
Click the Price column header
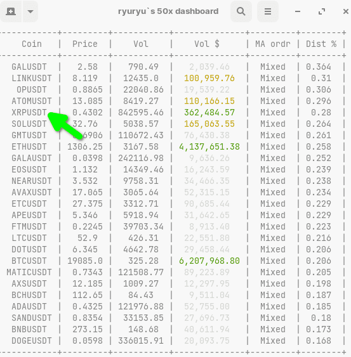[85, 44]
